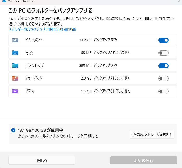This screenshot has height=168, width=182.
Task: Click the Desktop (デスクトップ) folder icon
Action: pos(15,65)
